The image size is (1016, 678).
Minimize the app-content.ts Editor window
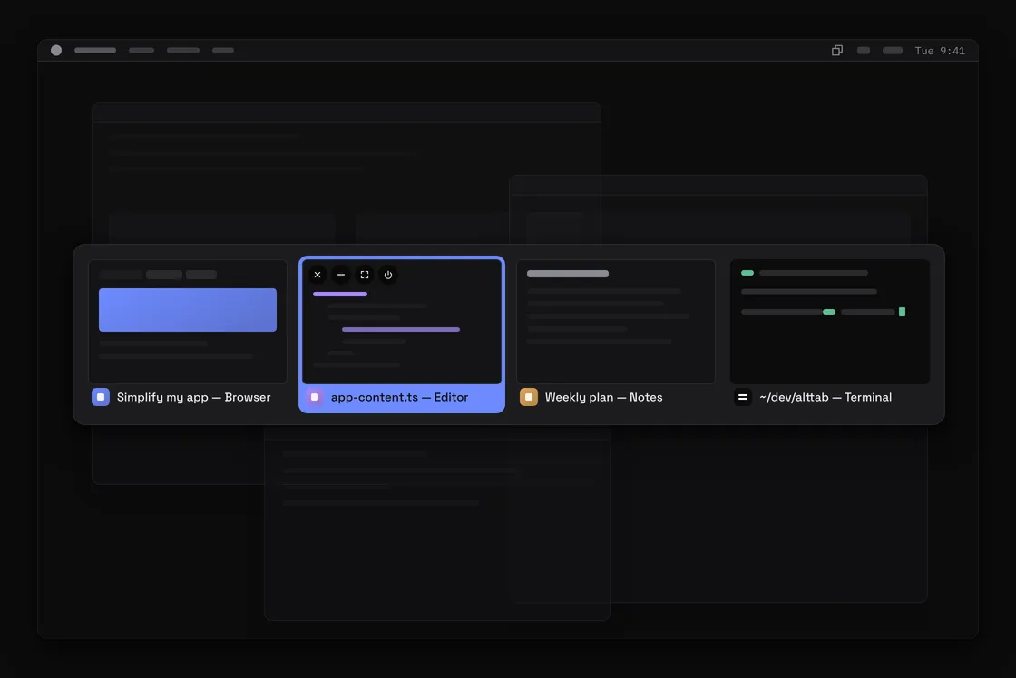click(x=341, y=275)
